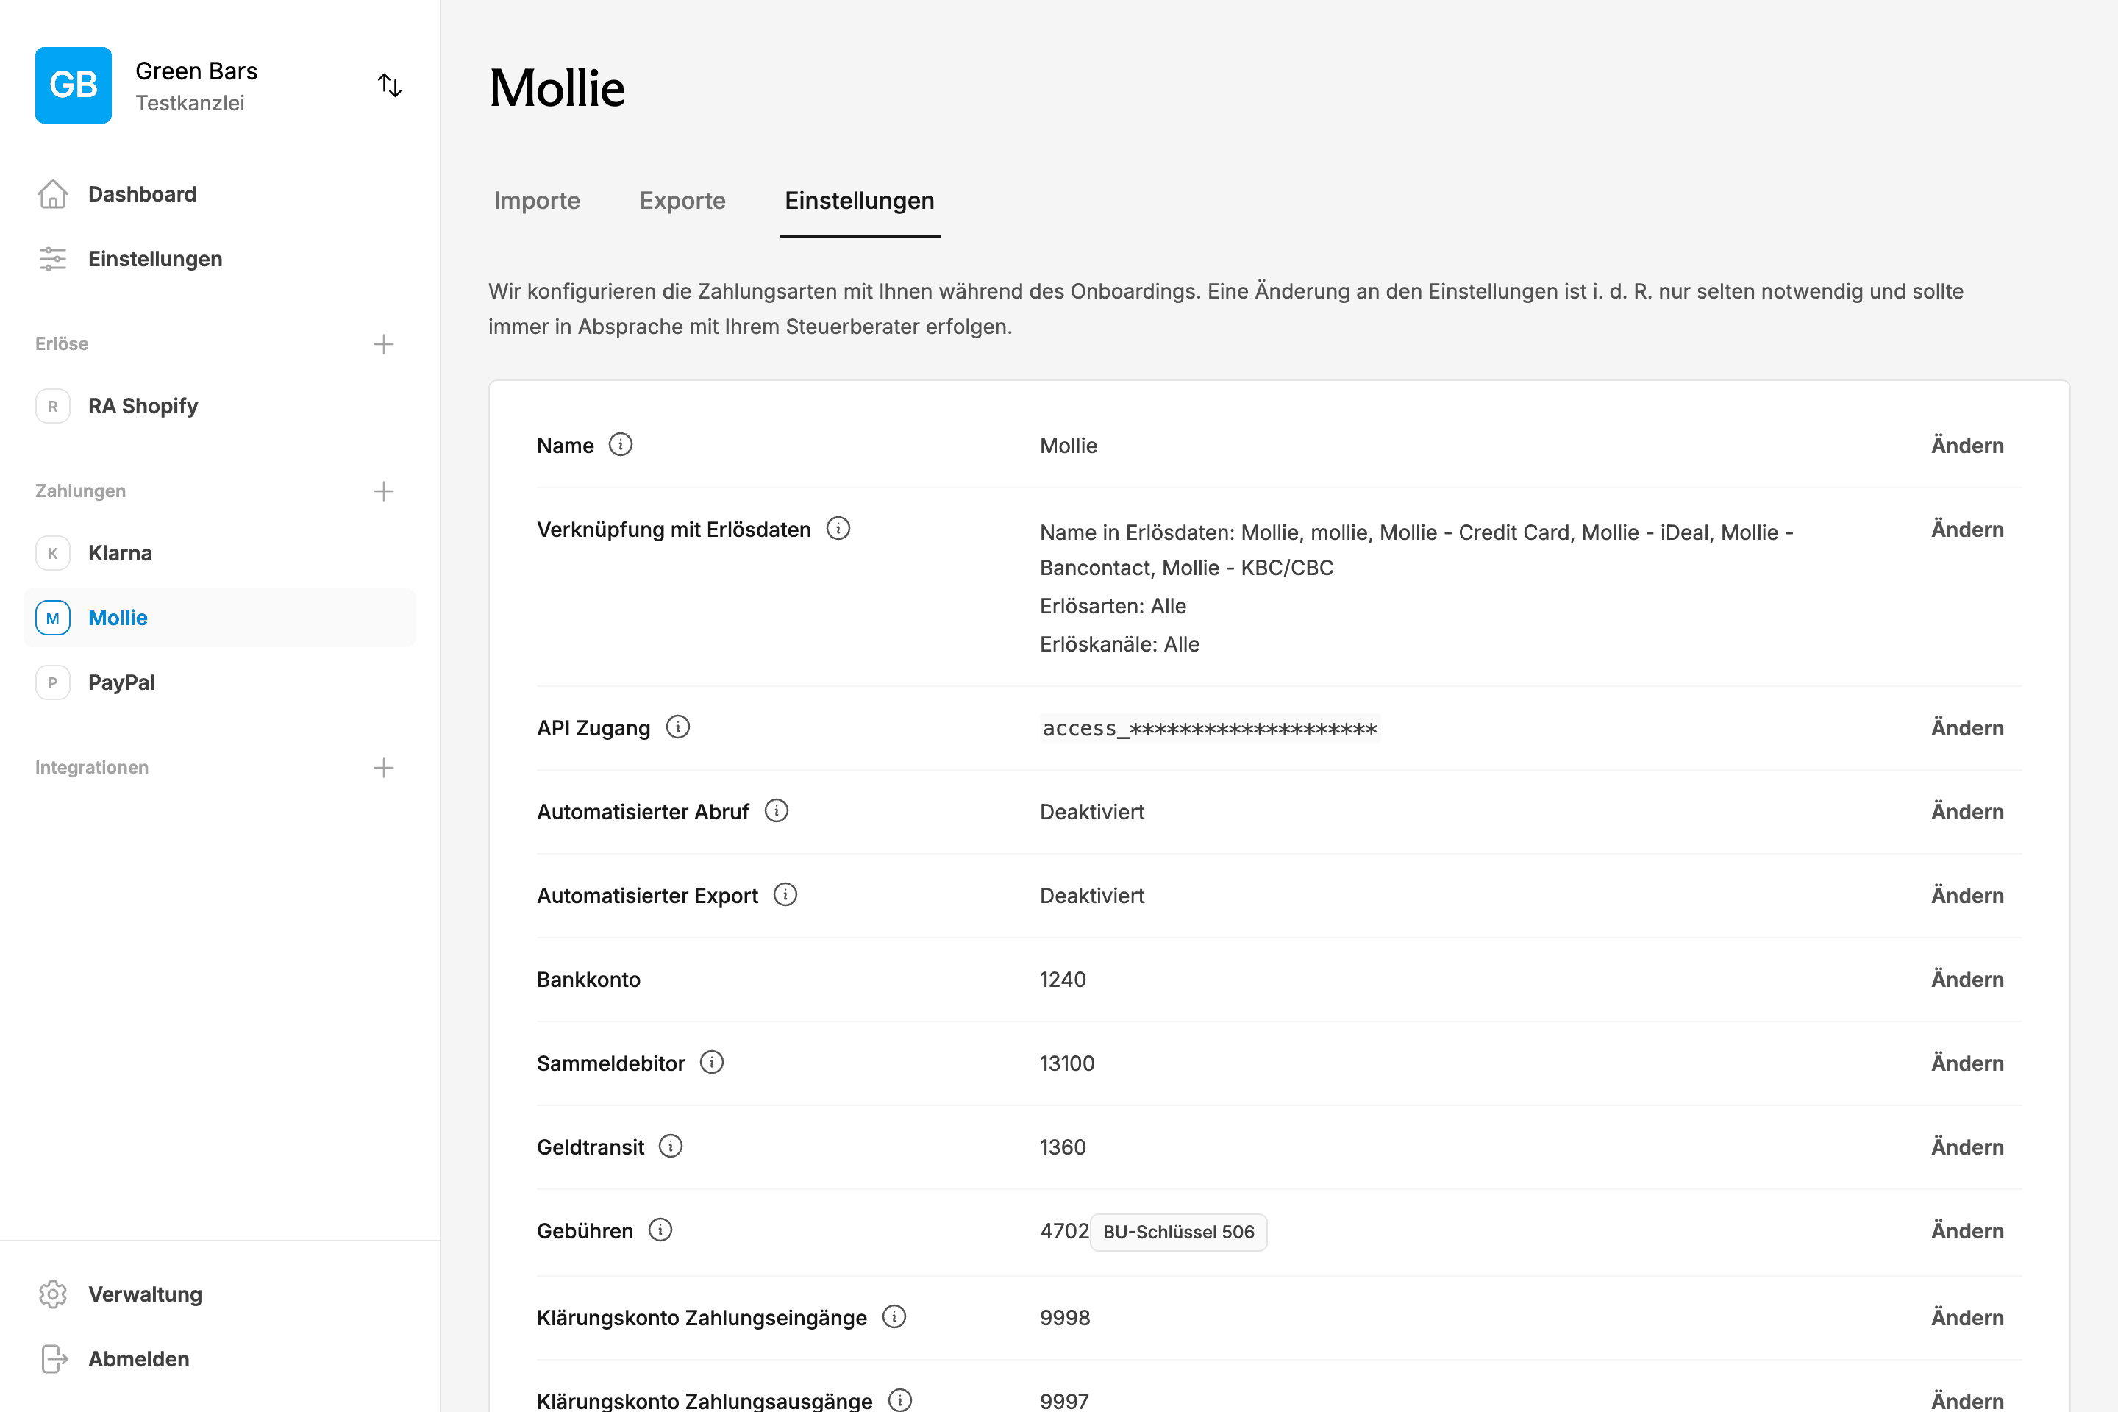Open Verwaltung via the gear icon
This screenshot has width=2118, height=1412.
pos(53,1294)
